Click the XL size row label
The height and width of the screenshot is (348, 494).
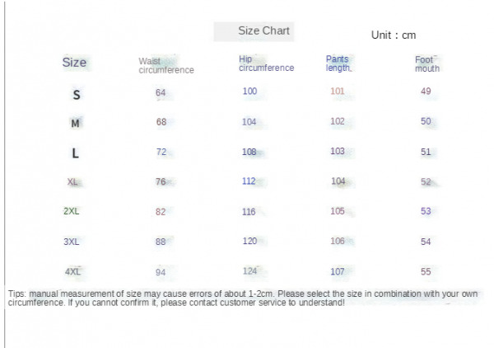click(72, 181)
